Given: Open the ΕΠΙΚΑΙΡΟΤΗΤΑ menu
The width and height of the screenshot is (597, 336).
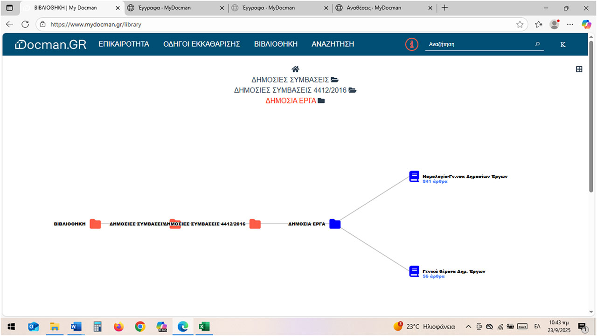Looking at the screenshot, I should [124, 44].
